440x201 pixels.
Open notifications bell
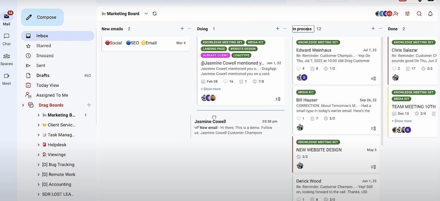point(430,14)
